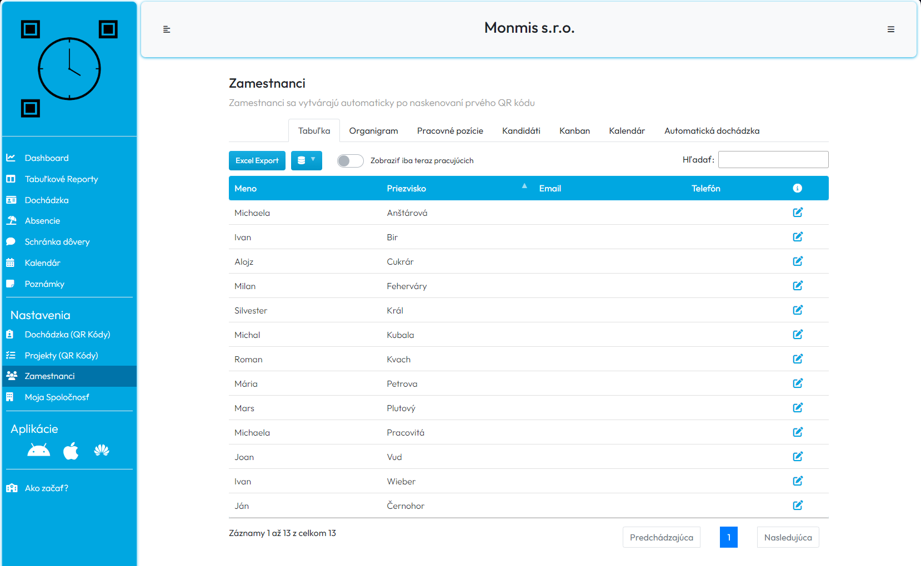Open Moja Spoločnosť in sidebar
This screenshot has width=921, height=566.
[69, 397]
